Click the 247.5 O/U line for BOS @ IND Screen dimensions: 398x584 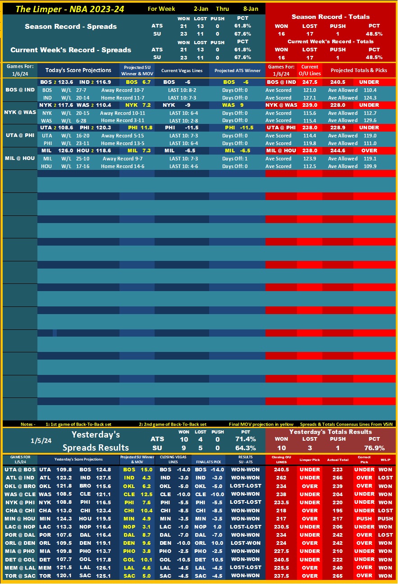point(310,82)
